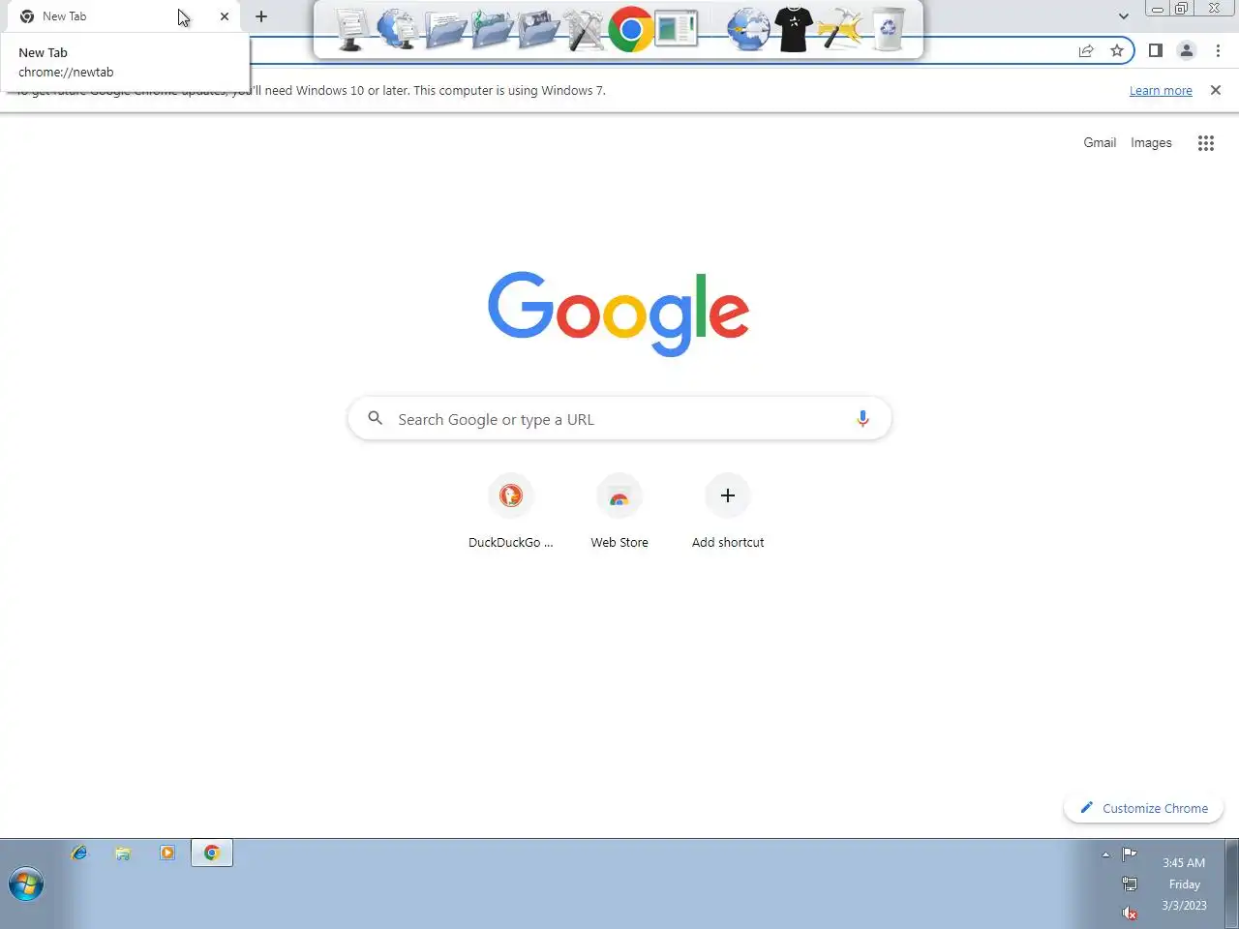This screenshot has width=1239, height=929.
Task: Bookmark this tab with the star icon
Action: [x=1117, y=50]
